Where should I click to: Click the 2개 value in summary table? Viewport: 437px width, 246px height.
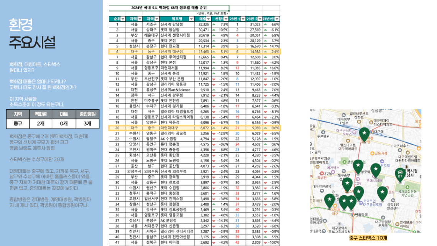click(41, 124)
